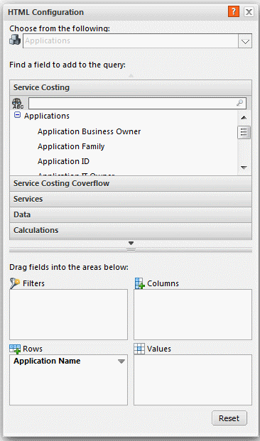Click the down arrow below Calculations
Viewport: 260px width, 441px height.
coord(131,243)
